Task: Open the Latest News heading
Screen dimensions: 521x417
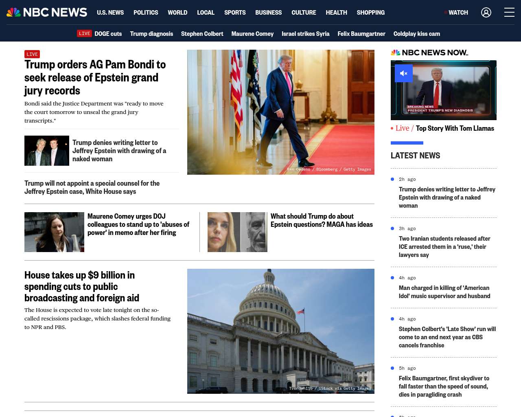Action: tap(415, 156)
